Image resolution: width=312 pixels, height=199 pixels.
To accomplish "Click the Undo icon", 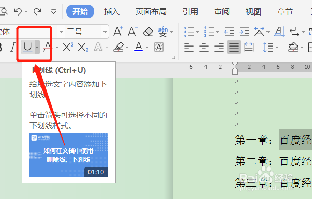I will coord(18,12).
